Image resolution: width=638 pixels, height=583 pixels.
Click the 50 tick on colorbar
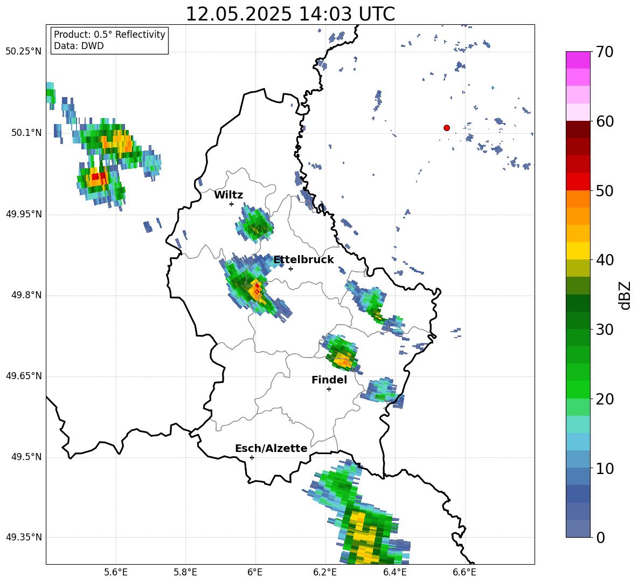tap(604, 190)
